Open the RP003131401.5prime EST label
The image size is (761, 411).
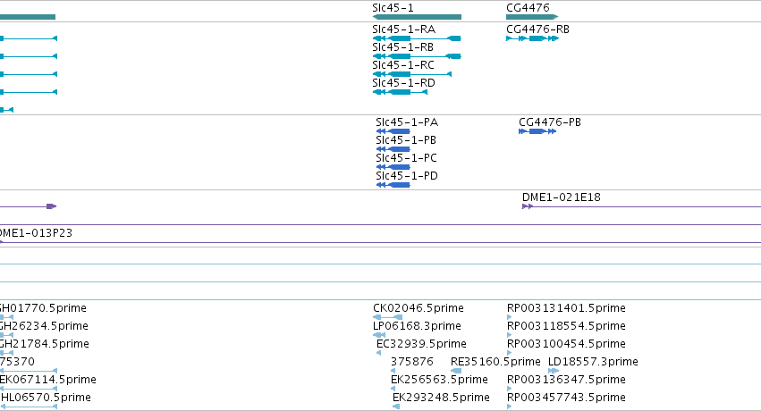coord(566,309)
